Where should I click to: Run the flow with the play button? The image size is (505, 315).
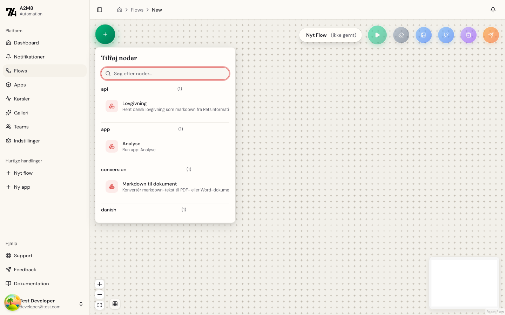pos(377,35)
